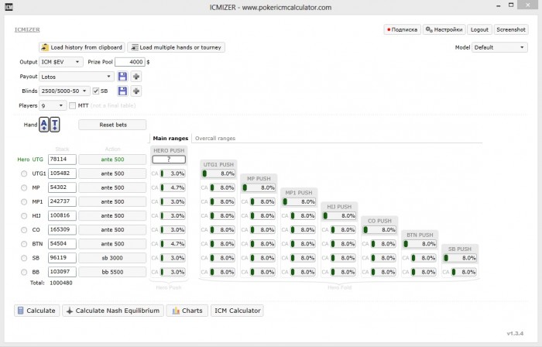Adjust HIJ PUSH 8.0% range slider
542x347 pixels.
tap(339, 215)
